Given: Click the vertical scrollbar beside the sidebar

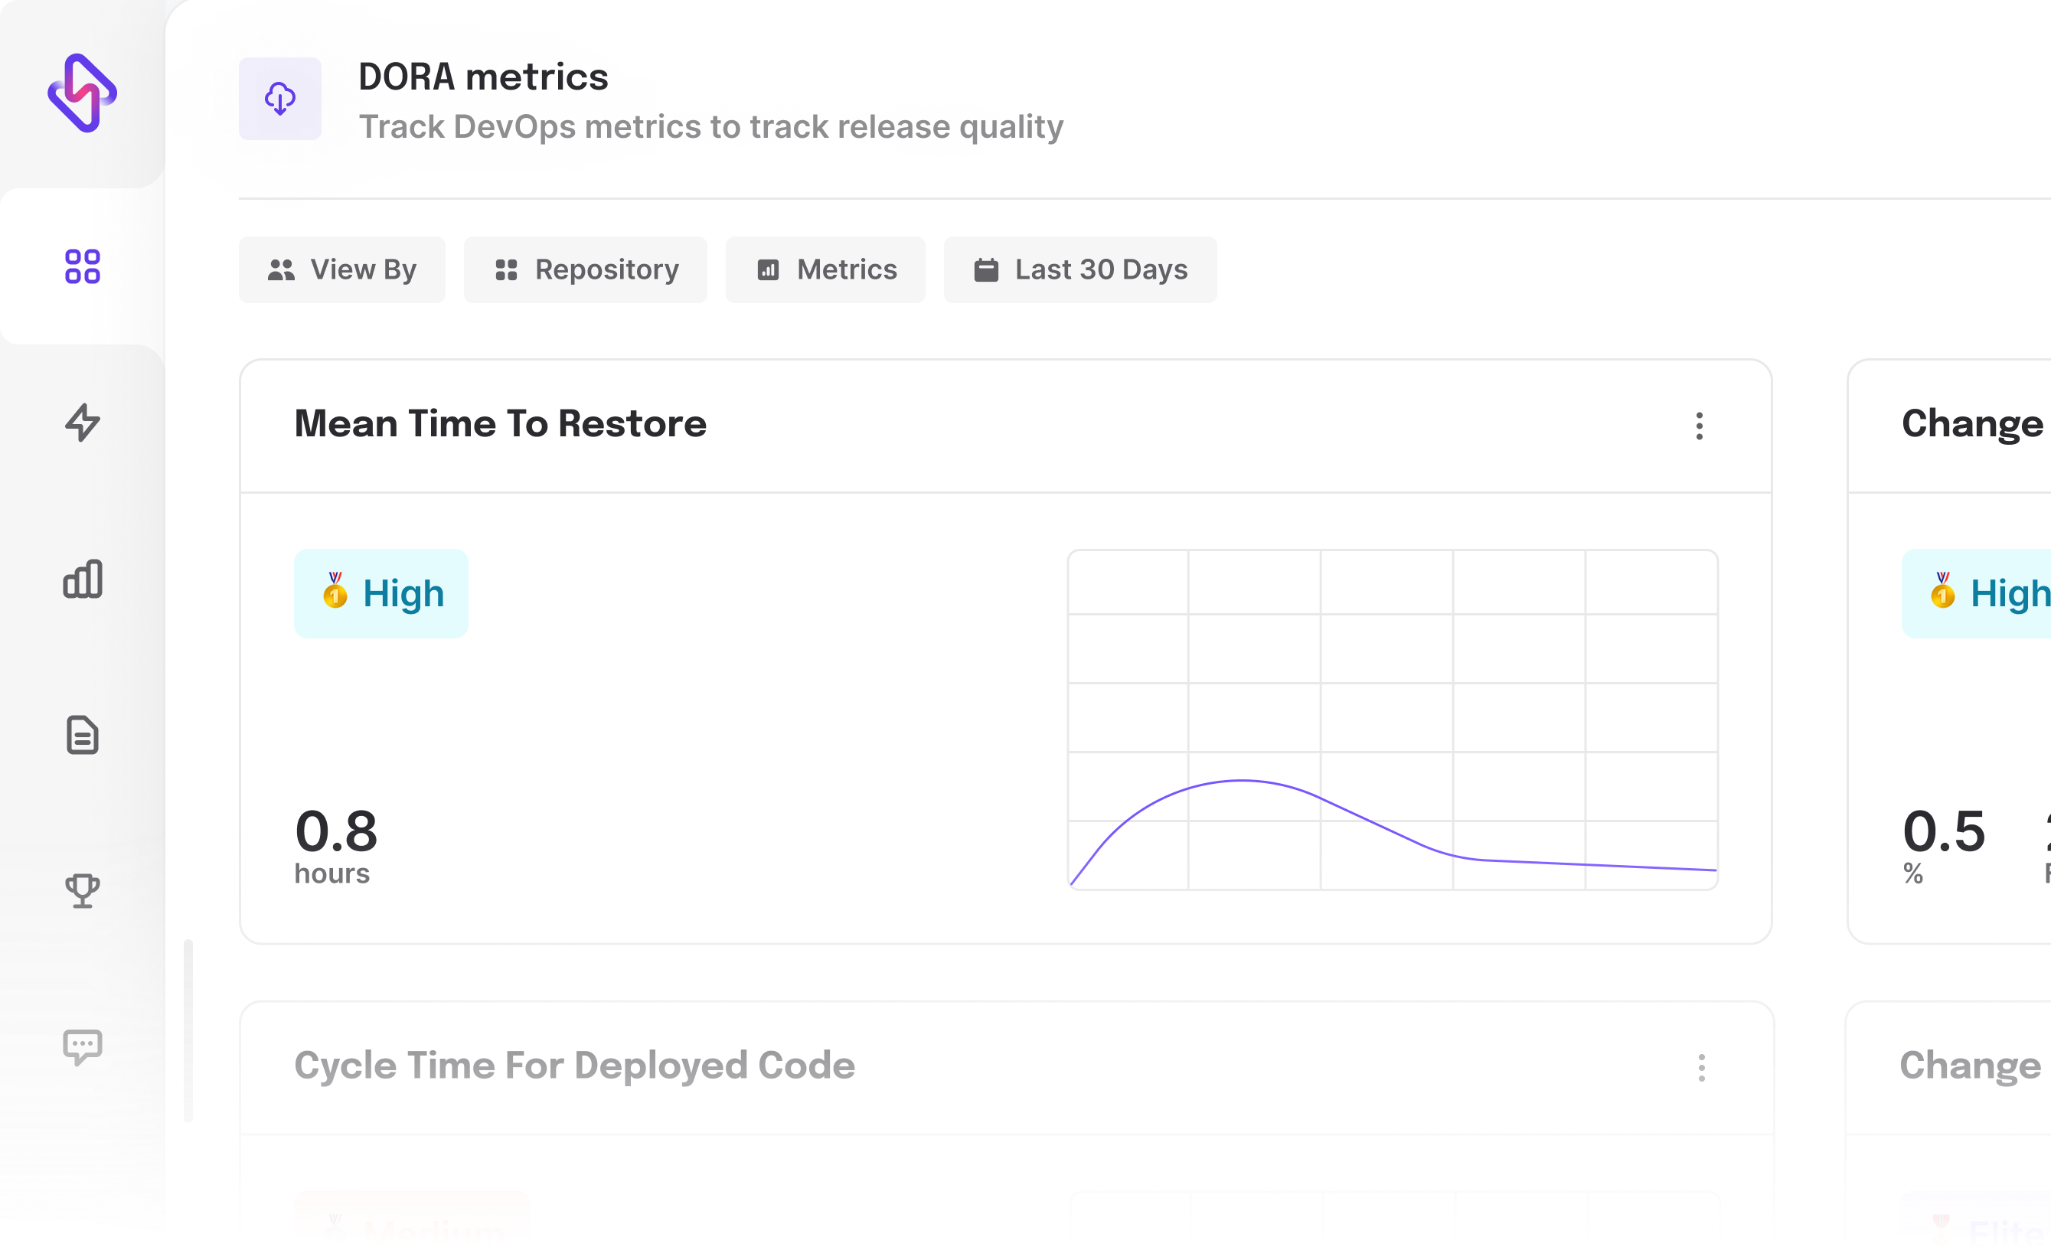Looking at the screenshot, I should [188, 1030].
